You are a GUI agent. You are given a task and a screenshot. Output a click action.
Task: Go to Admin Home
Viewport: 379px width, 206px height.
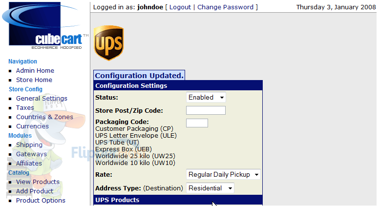pos(35,70)
